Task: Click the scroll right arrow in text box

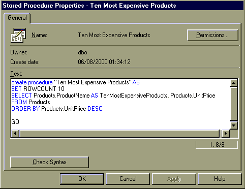Action: pos(226,134)
